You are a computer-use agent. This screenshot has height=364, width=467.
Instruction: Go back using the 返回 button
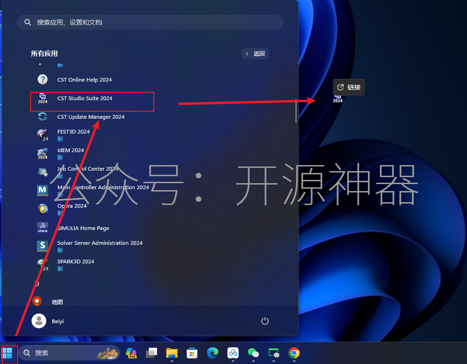pos(255,54)
